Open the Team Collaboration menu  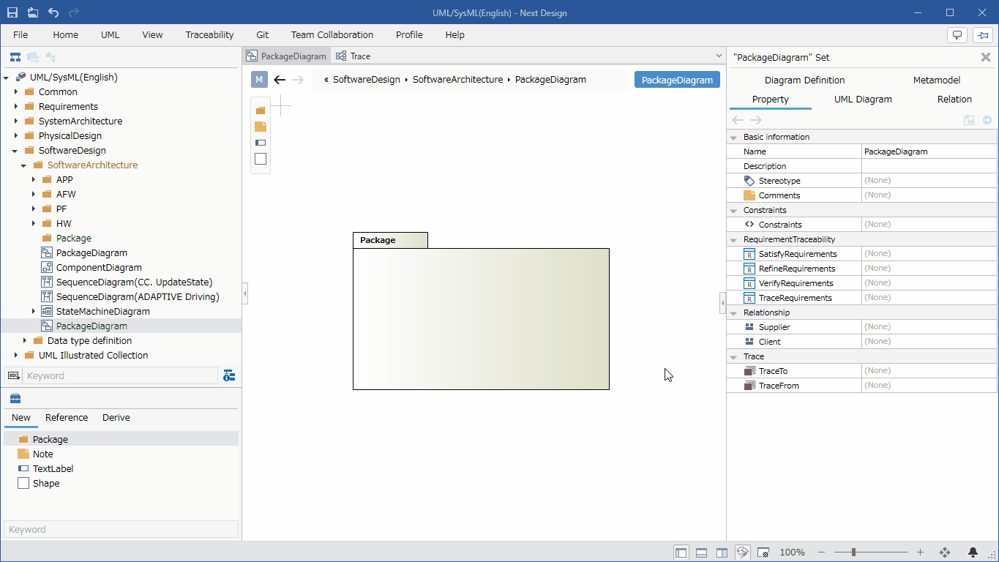332,34
